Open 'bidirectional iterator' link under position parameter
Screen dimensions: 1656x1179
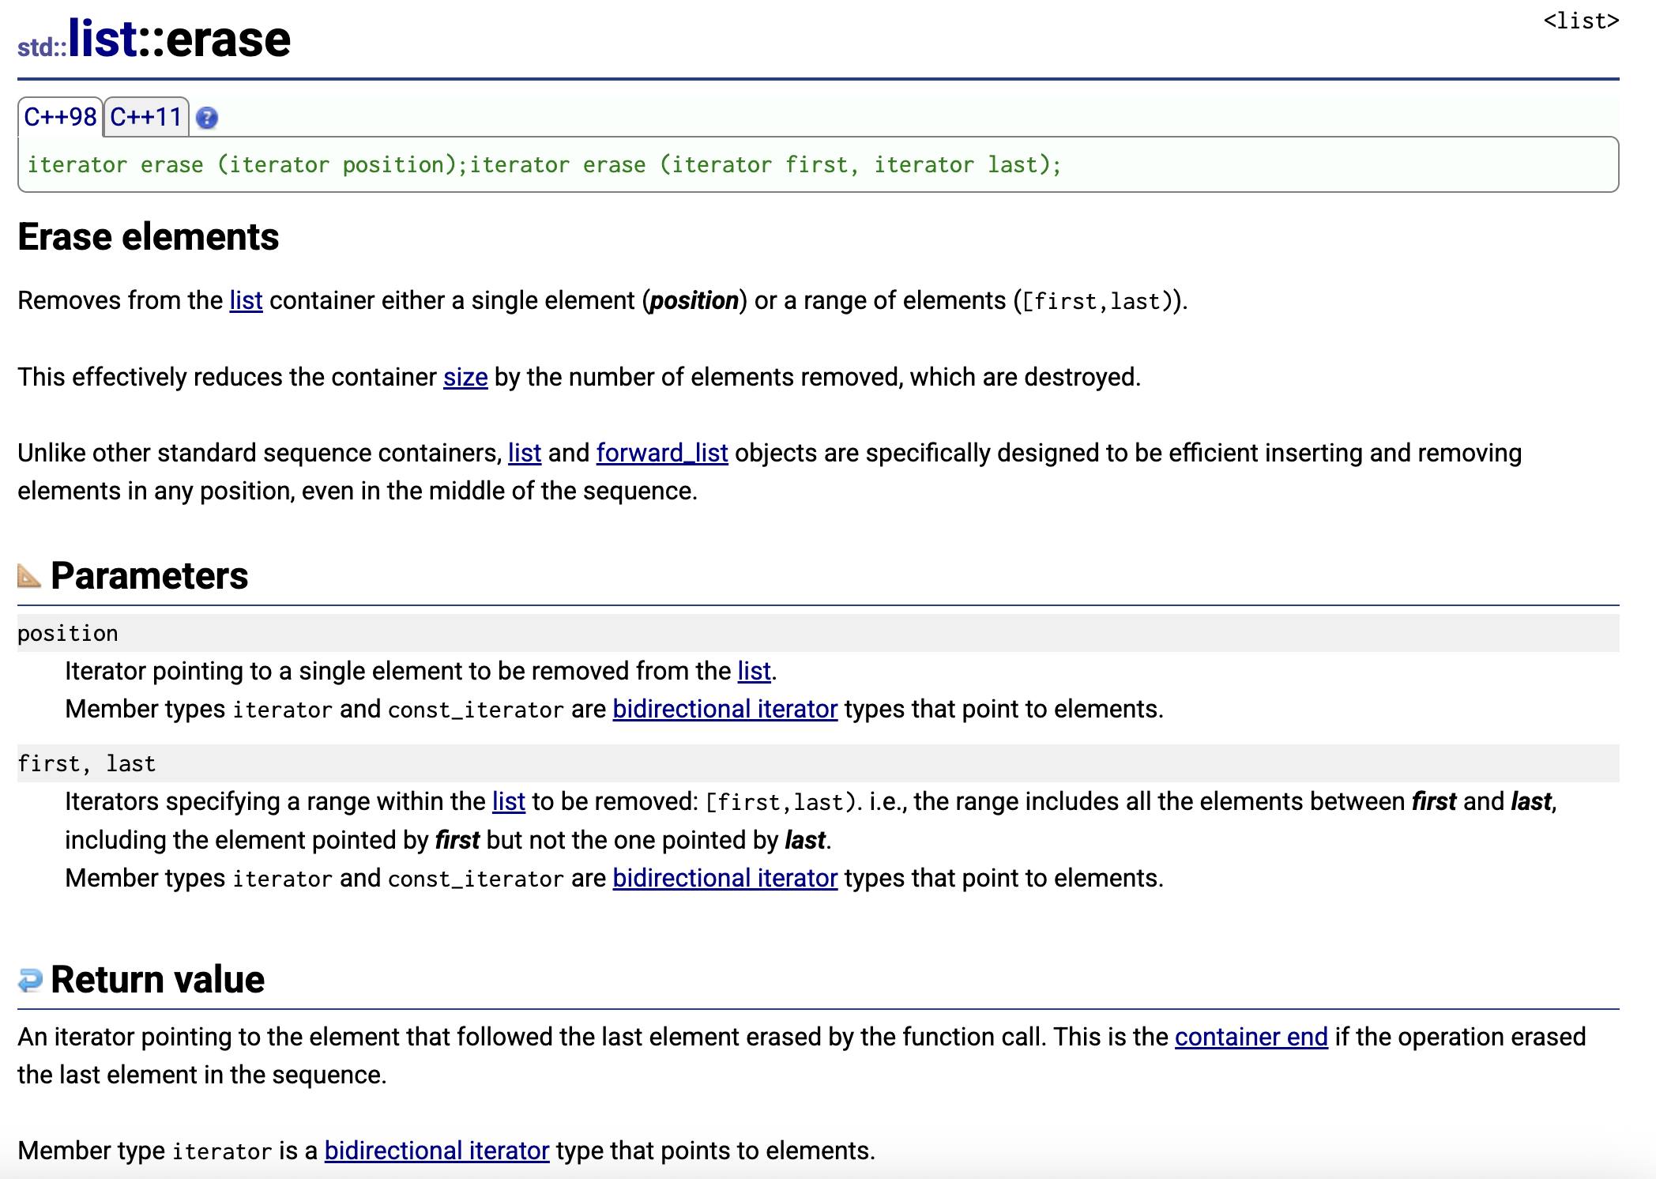[724, 709]
